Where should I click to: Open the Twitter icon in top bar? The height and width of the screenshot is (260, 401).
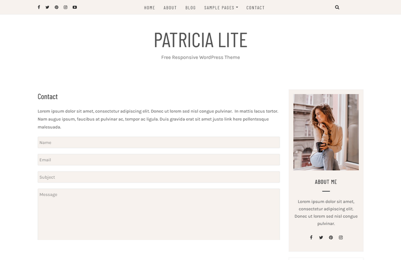47,7
